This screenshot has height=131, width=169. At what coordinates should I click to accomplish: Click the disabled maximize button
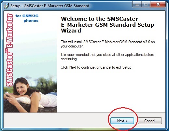click(x=146, y=5)
